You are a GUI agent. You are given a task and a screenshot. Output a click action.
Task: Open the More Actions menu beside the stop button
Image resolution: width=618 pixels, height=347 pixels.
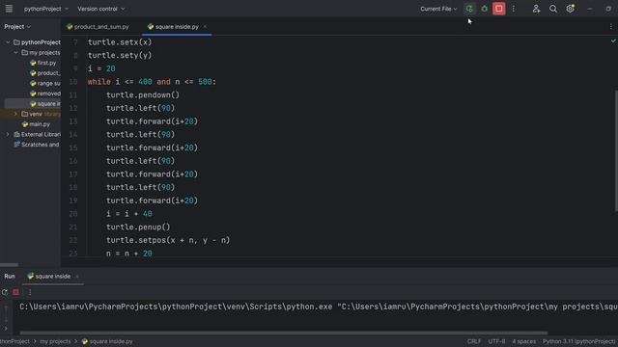click(x=513, y=9)
